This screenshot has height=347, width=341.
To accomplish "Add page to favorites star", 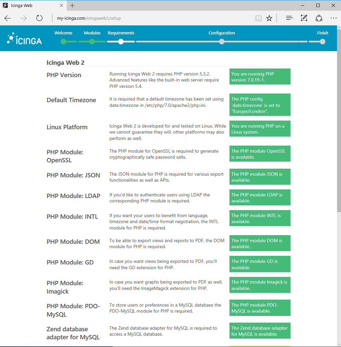I will pos(269,18).
